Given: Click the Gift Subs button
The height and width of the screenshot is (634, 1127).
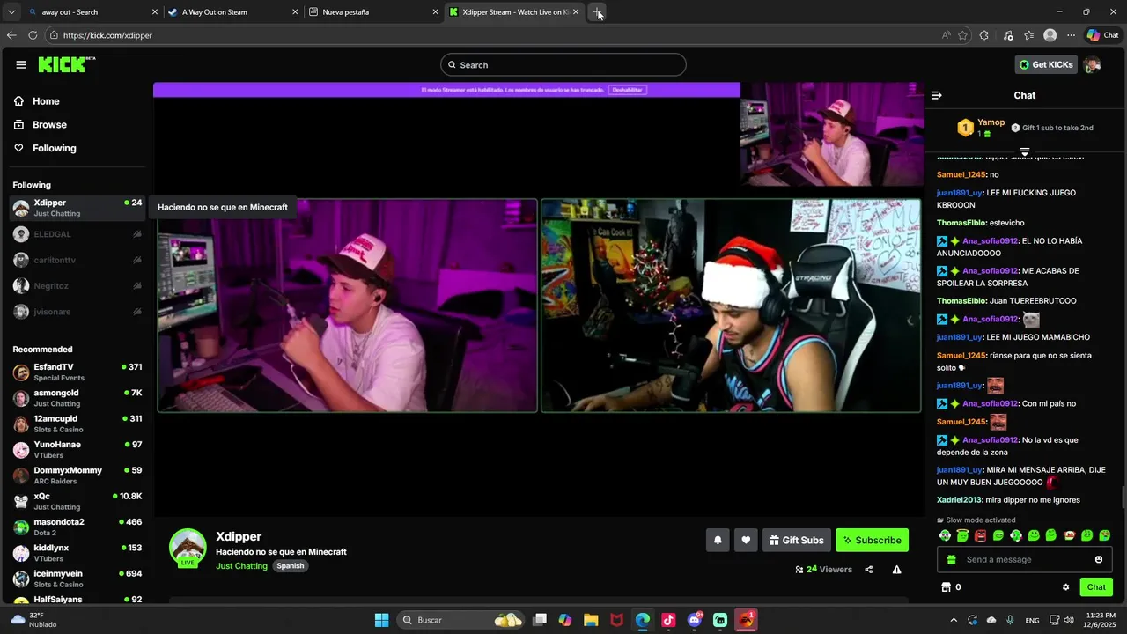Looking at the screenshot, I should pyautogui.click(x=796, y=540).
